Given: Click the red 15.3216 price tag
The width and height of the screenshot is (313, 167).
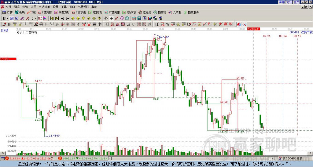Looking at the screenshot, I should pyautogui.click(x=8, y=59).
